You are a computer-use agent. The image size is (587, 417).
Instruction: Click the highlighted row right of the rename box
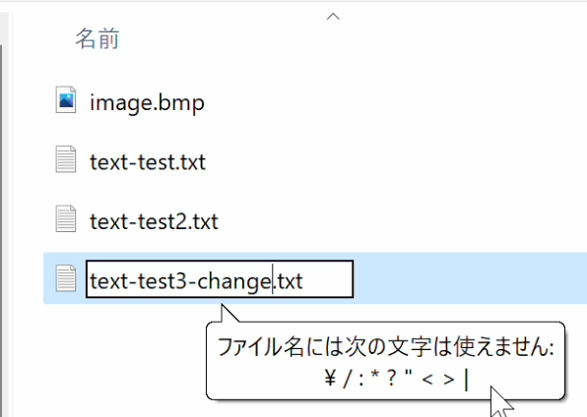[470, 278]
